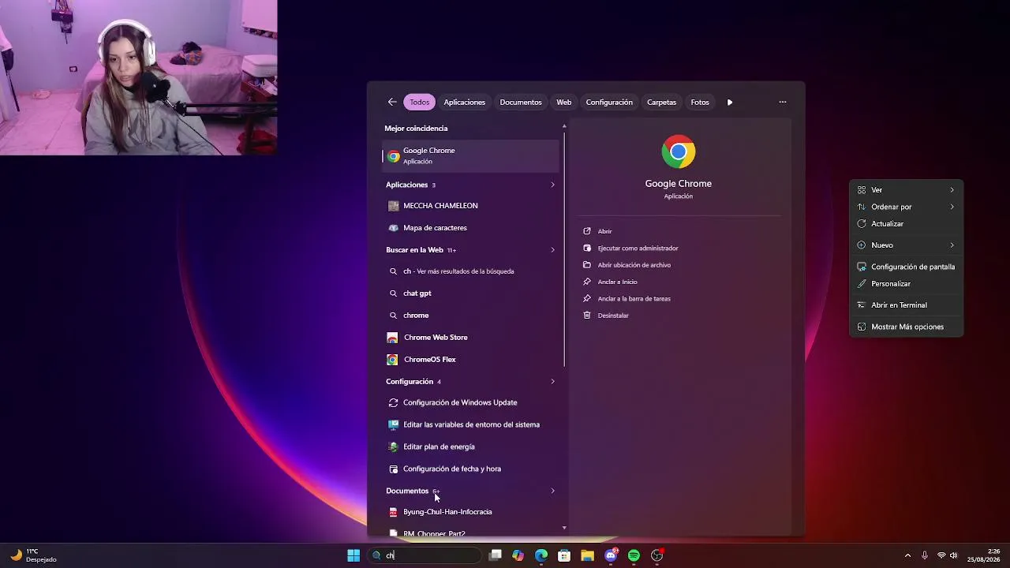Open File Explorer from the taskbar
Viewport: 1010px width, 568px height.
[x=587, y=555]
